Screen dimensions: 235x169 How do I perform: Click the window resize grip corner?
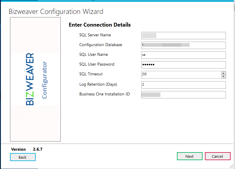(231, 166)
